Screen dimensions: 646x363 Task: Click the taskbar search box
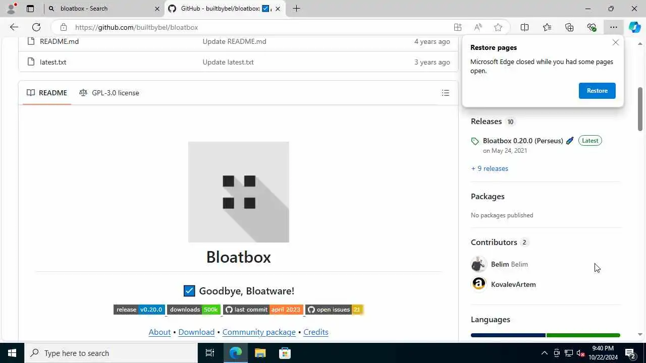(111, 353)
